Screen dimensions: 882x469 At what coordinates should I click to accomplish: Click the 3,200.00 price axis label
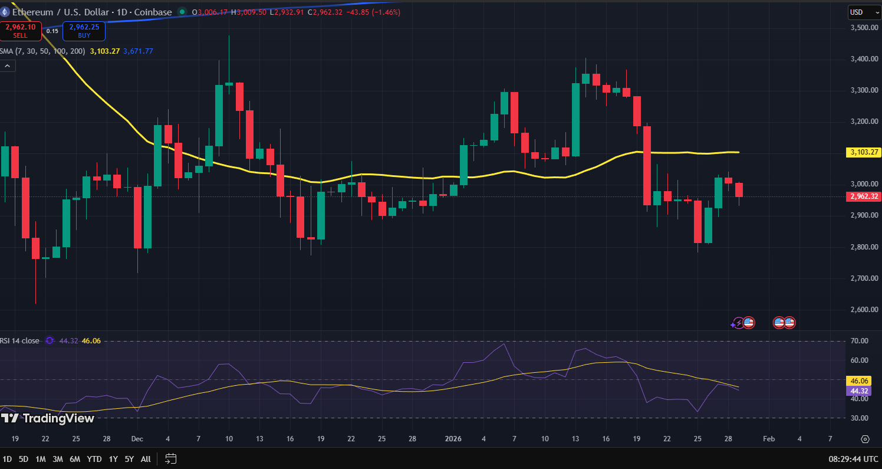point(865,122)
